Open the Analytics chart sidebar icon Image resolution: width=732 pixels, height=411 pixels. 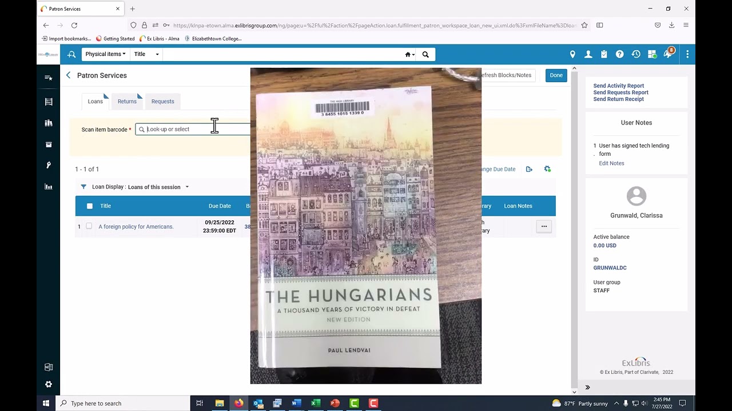point(49,187)
